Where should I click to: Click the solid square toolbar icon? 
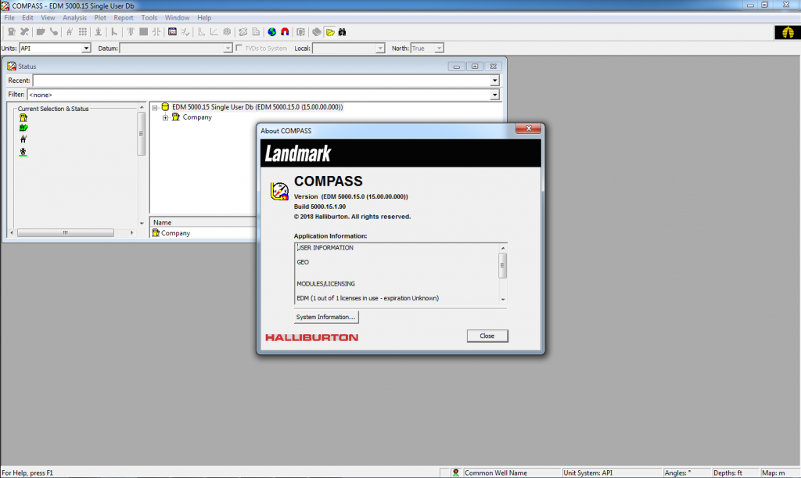tap(144, 32)
